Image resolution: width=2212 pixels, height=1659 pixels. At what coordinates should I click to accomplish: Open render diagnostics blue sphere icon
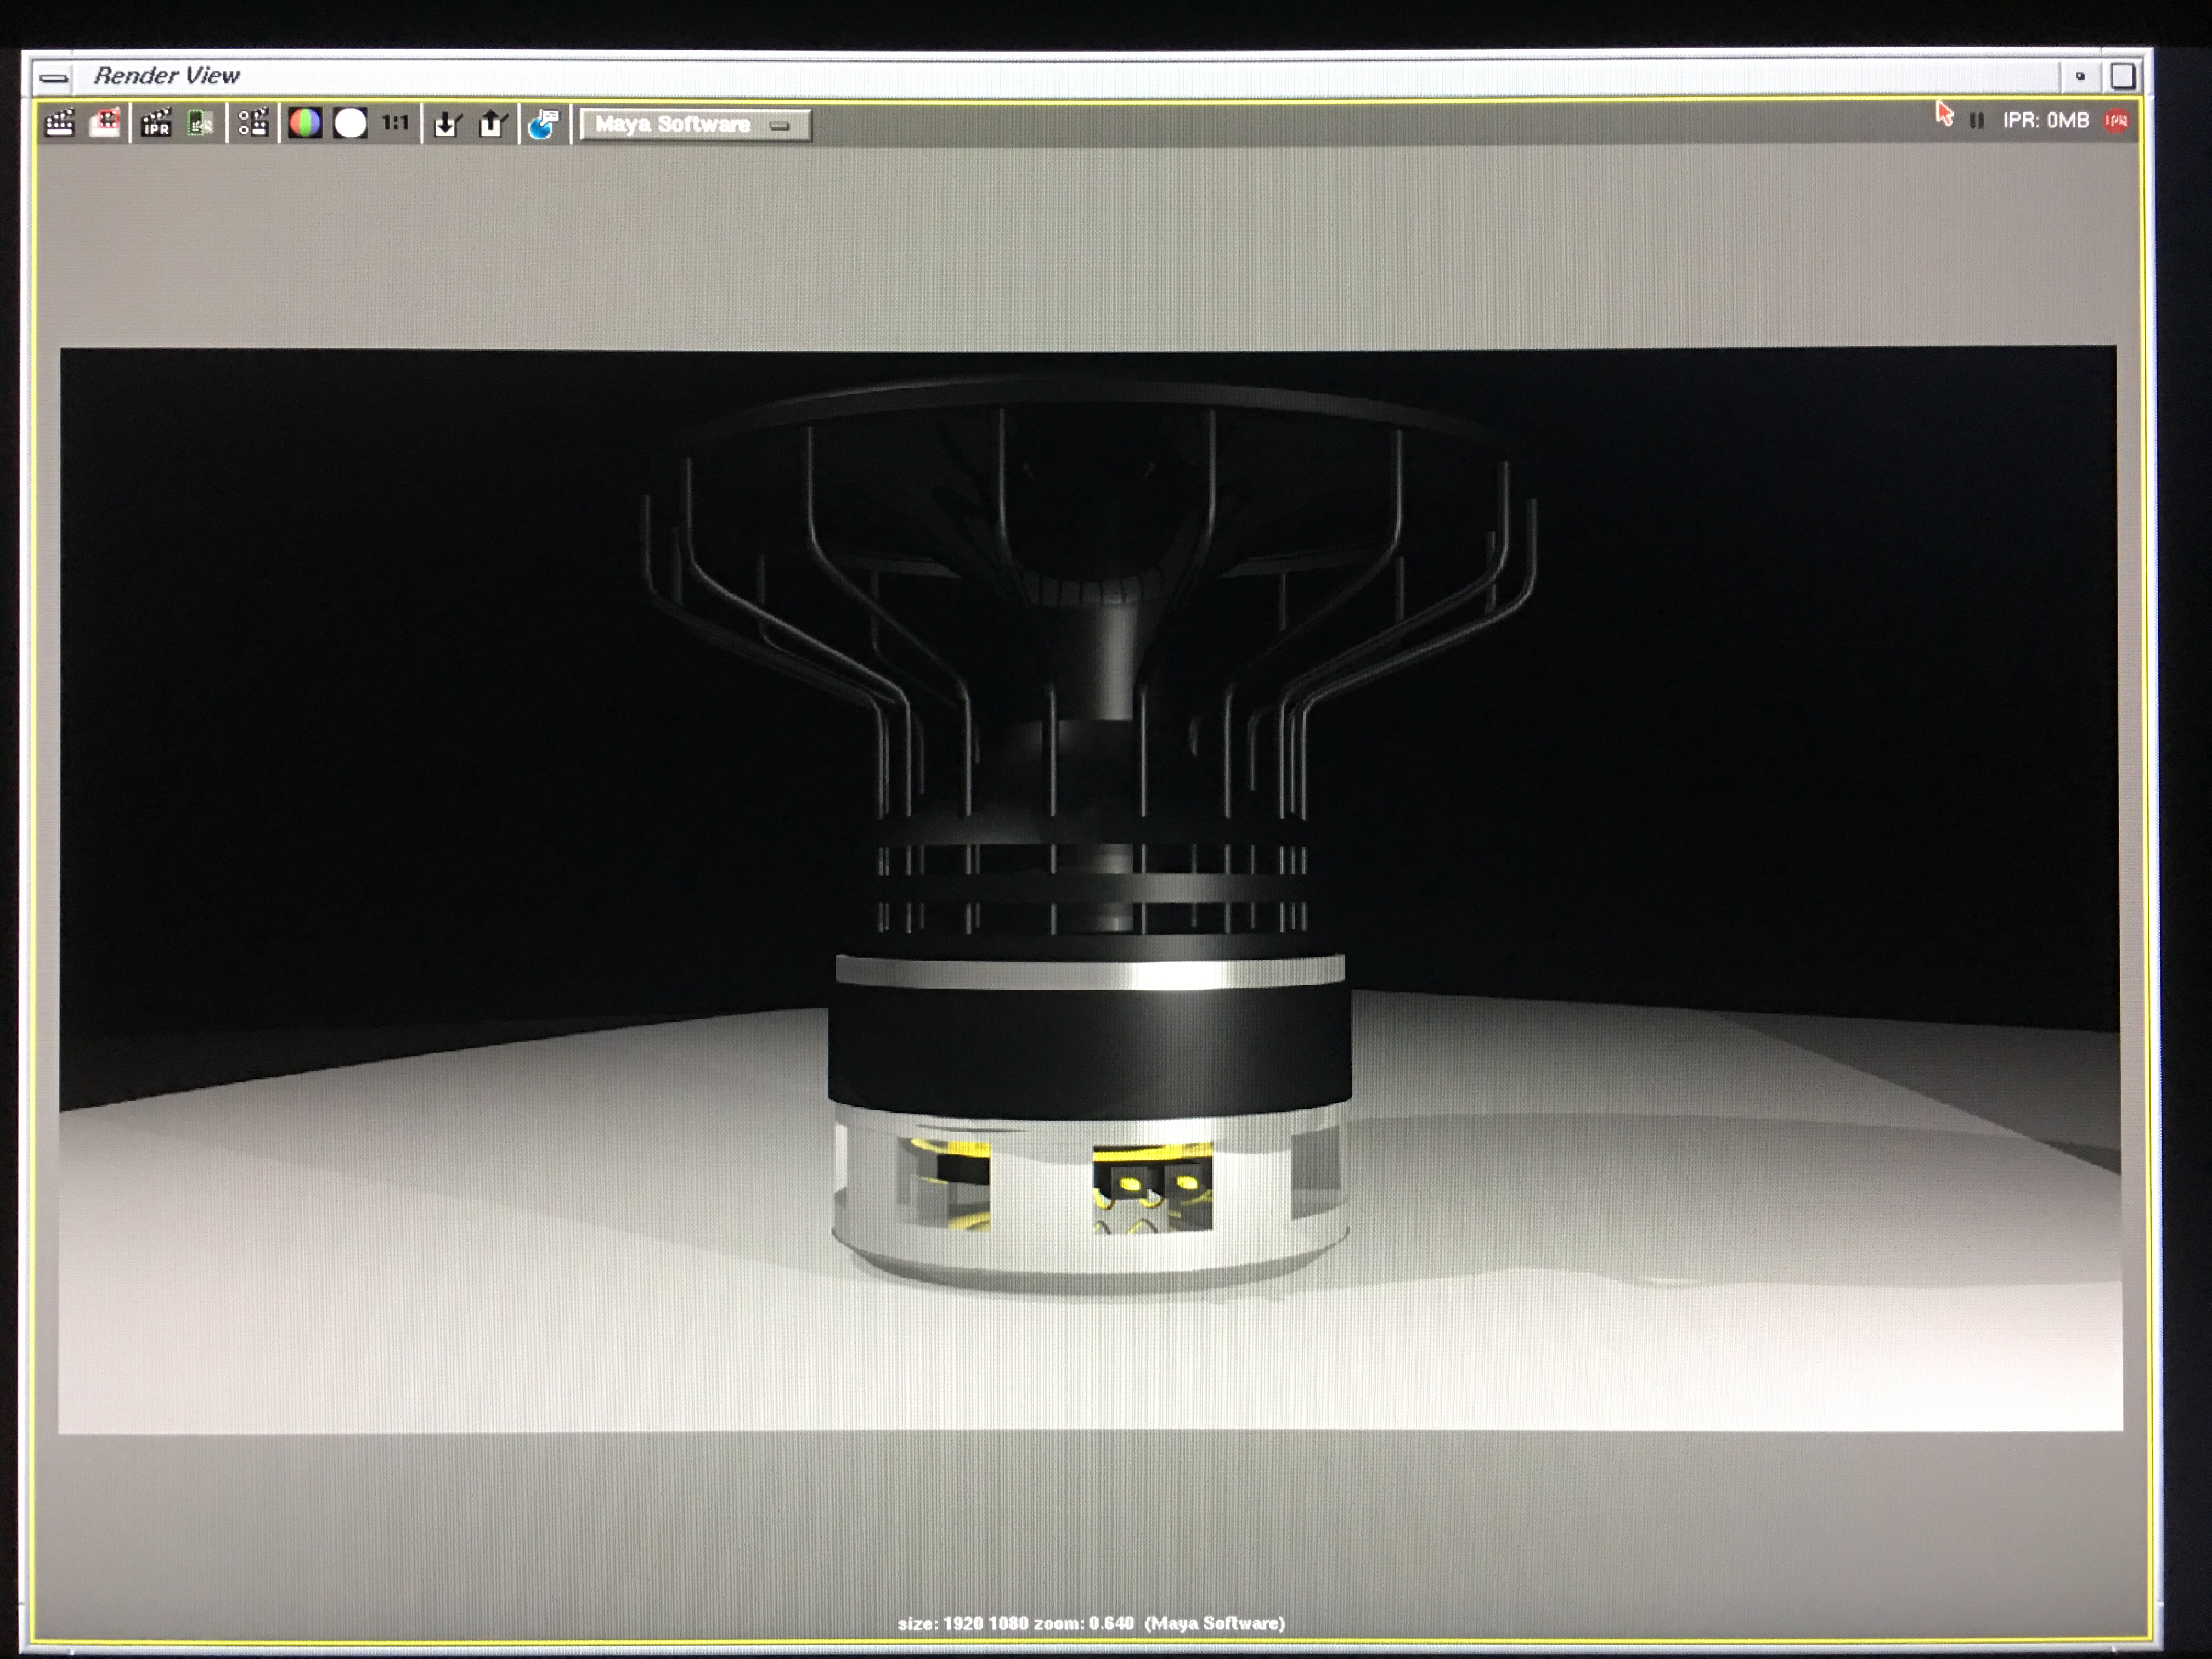pos(543,124)
